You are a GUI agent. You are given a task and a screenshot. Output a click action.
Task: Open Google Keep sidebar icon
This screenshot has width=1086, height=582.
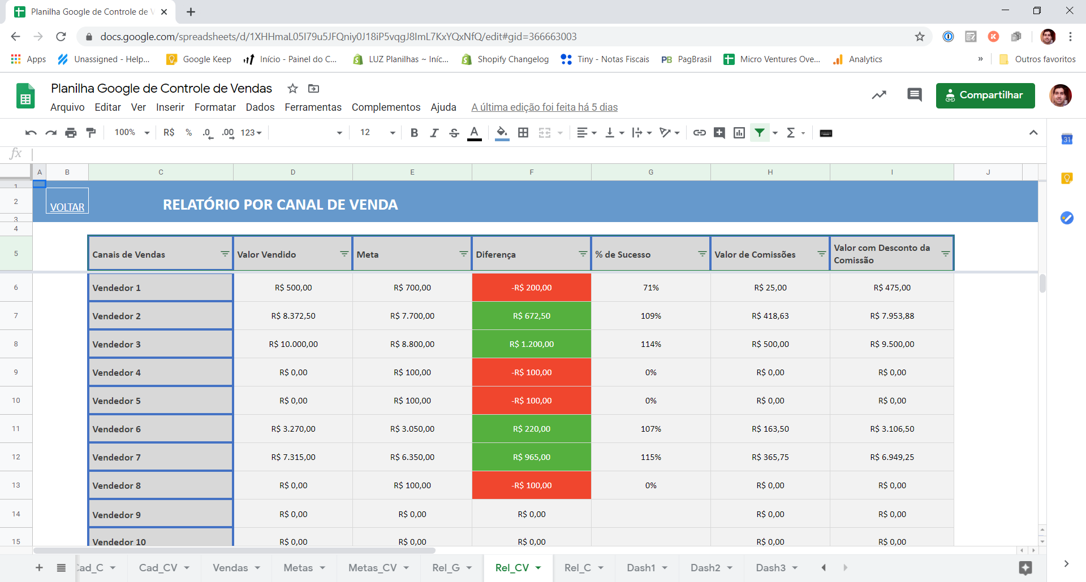point(1067,179)
